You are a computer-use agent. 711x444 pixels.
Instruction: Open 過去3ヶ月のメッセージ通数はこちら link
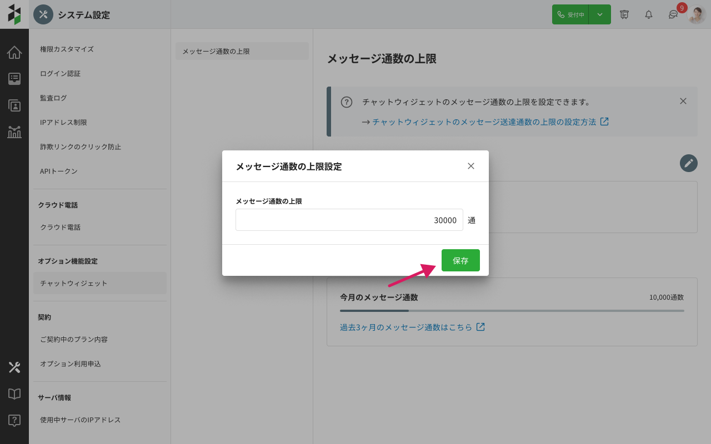[406, 327]
